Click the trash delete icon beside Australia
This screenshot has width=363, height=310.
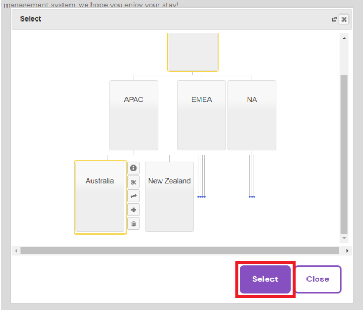tap(133, 223)
